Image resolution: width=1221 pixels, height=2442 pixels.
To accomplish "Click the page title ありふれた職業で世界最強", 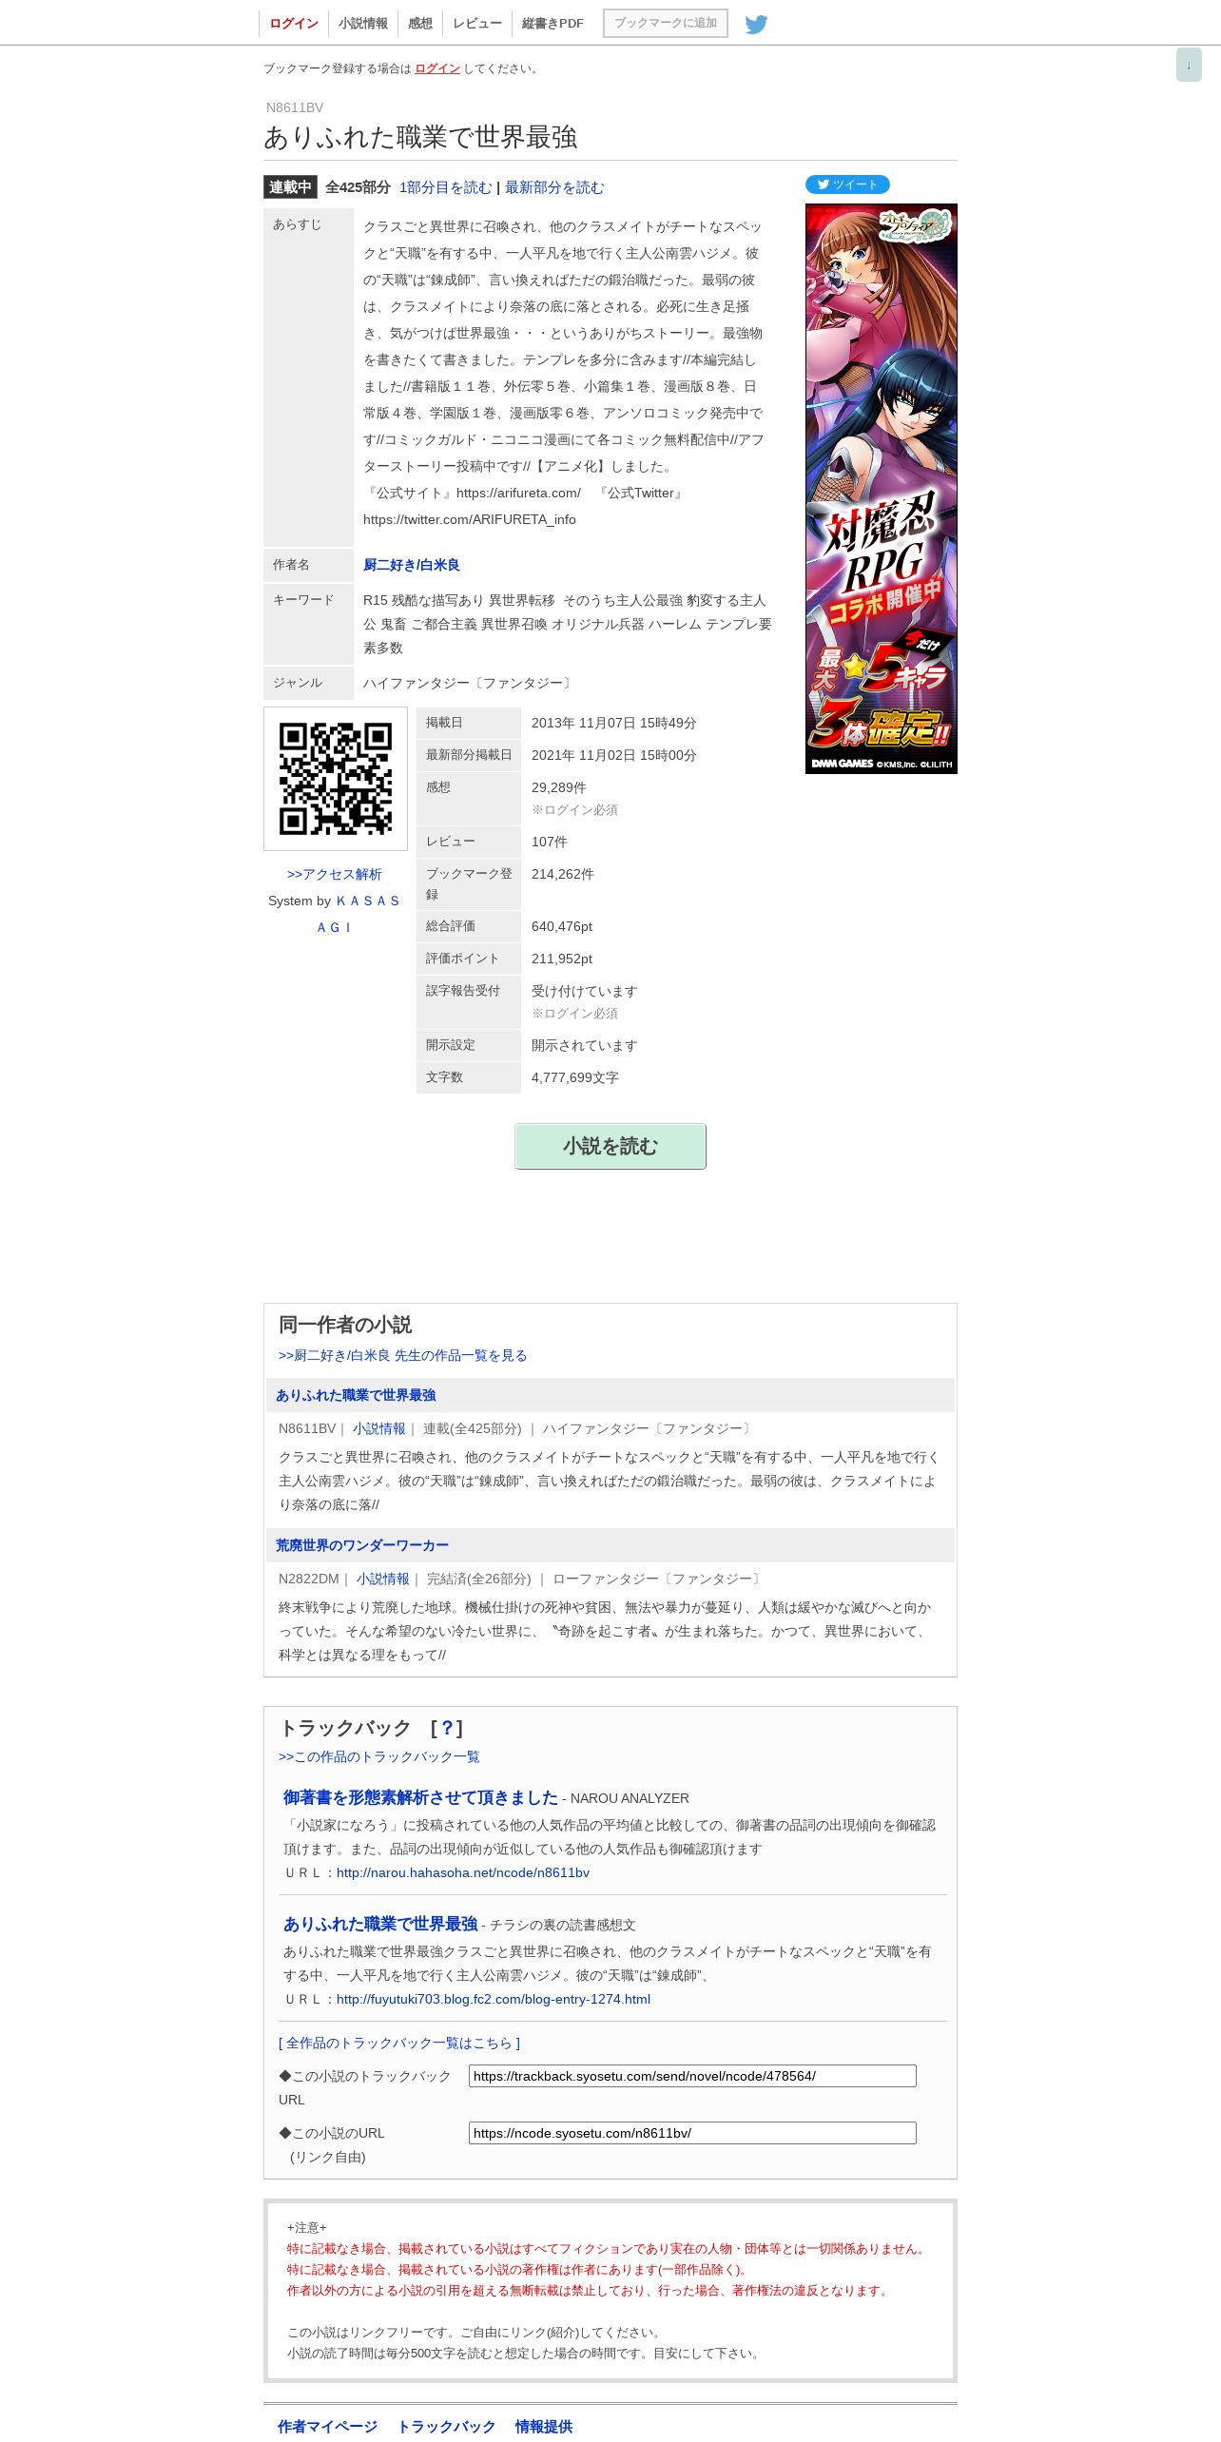I will click(x=420, y=137).
